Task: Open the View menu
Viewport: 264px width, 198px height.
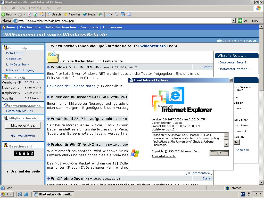Action: [22, 8]
